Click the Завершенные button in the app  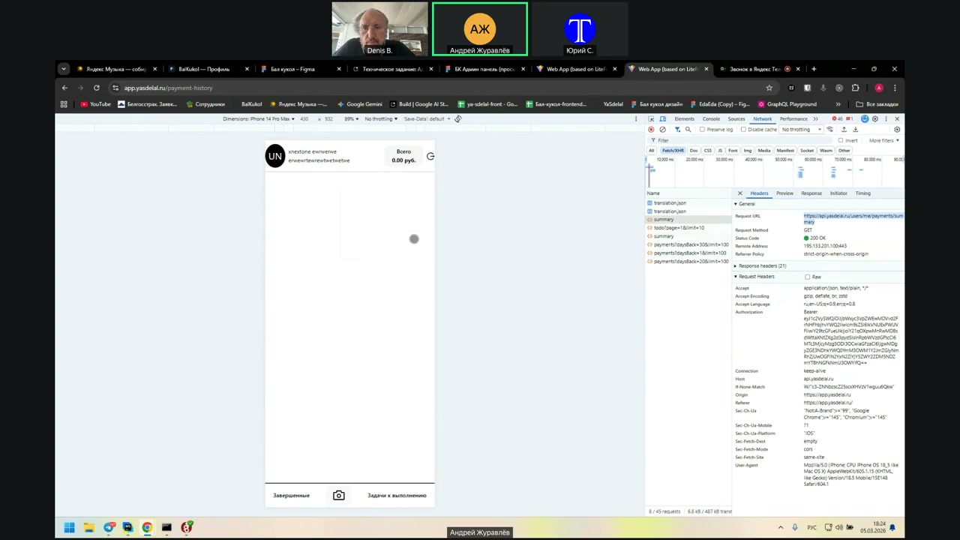tap(291, 496)
